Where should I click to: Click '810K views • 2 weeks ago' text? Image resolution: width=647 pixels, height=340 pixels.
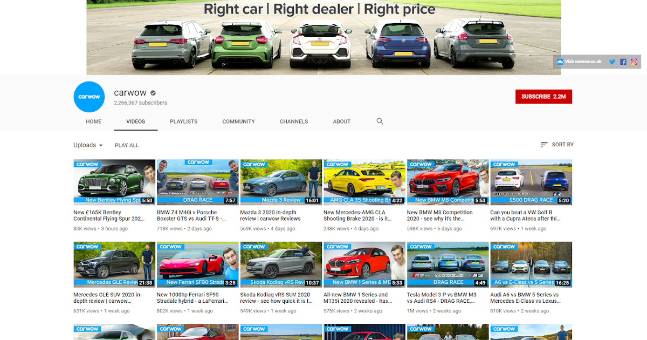pos(520,311)
